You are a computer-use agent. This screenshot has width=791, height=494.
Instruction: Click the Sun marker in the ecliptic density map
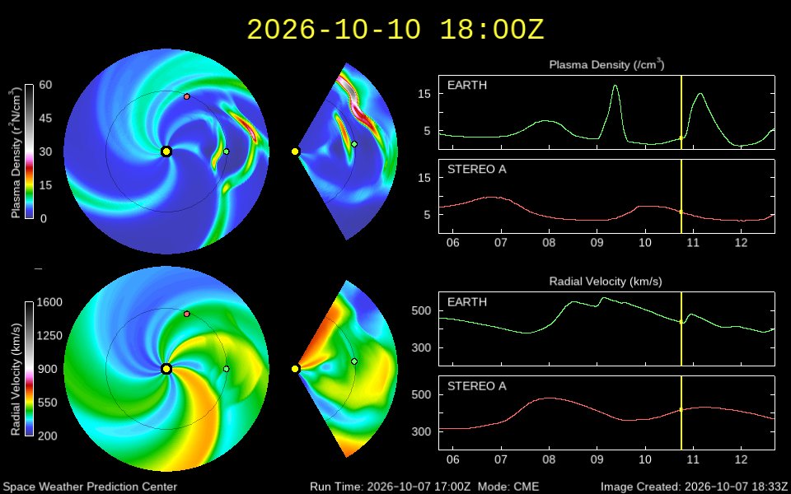166,151
